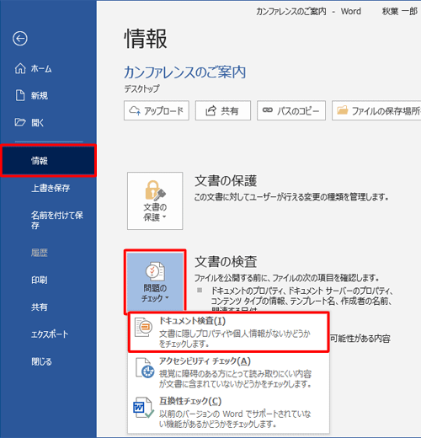Screen dimensions: 421x438
Task: Choose 開く from the sidebar
Action: point(48,122)
